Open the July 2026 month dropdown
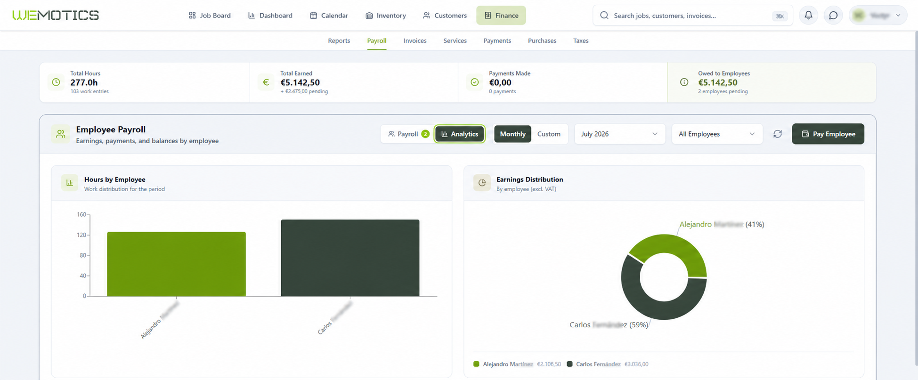This screenshot has width=918, height=380. point(620,134)
